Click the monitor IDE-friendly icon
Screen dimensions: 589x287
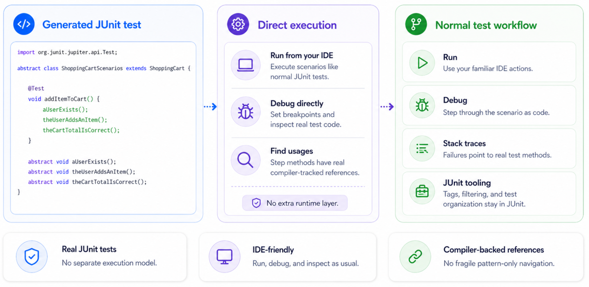click(224, 257)
